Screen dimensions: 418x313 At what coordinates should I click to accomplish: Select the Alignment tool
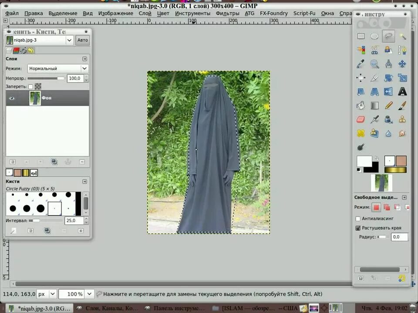click(x=361, y=78)
